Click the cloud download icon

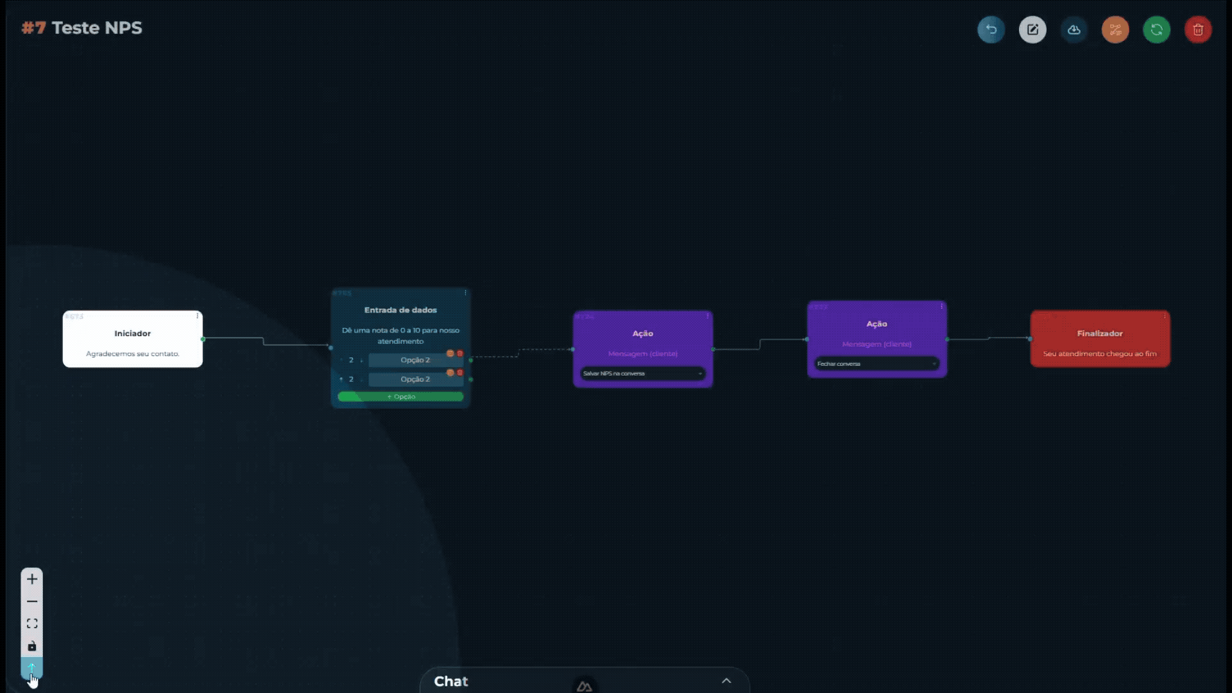(x=1074, y=30)
